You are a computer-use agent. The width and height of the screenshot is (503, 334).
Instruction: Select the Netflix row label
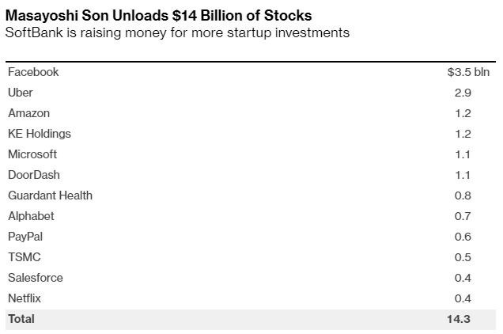pos(25,298)
